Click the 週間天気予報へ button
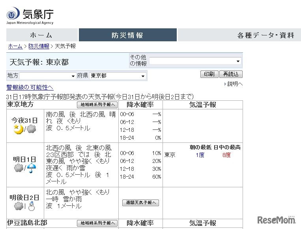301x229 pixels. (x=140, y=203)
